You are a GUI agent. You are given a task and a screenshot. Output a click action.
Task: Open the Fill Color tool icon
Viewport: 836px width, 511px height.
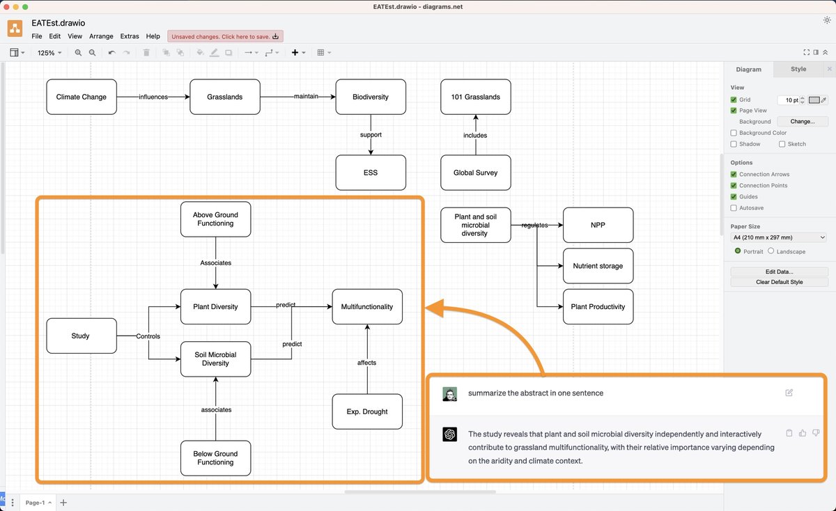199,52
